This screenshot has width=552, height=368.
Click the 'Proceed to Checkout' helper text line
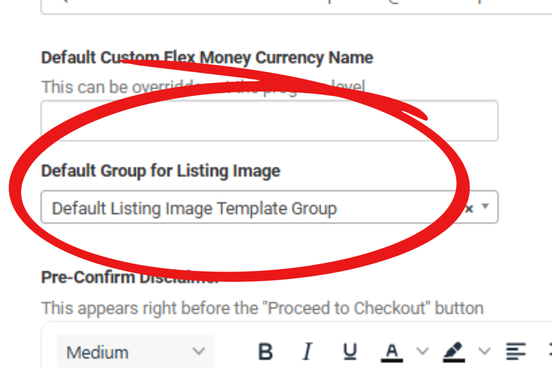point(262,308)
